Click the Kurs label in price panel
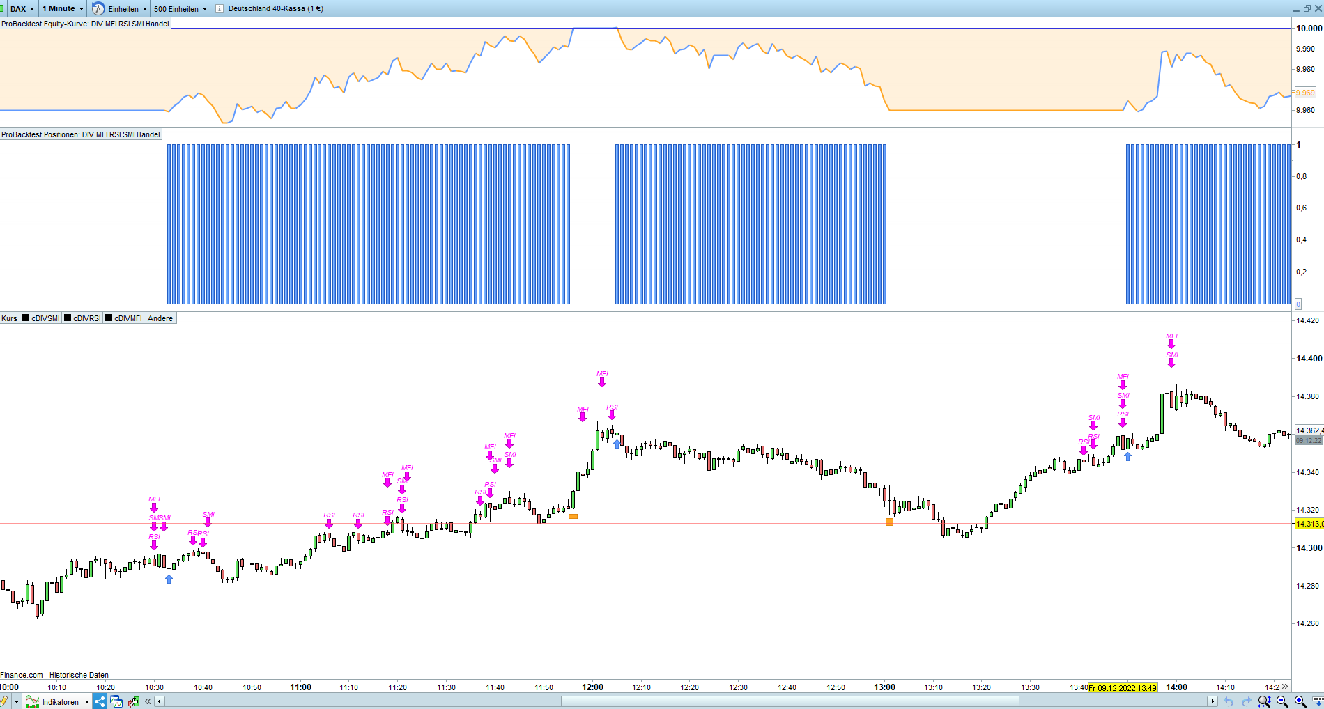The height and width of the screenshot is (709, 1324). pos(10,318)
